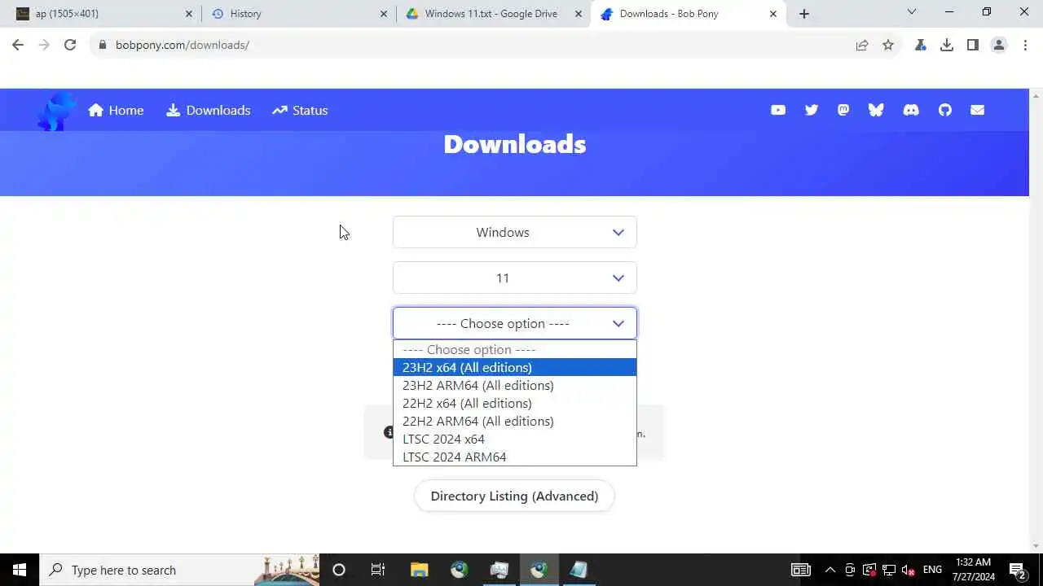The image size is (1043, 586).
Task: Open the tab search chevron
Action: point(912,12)
